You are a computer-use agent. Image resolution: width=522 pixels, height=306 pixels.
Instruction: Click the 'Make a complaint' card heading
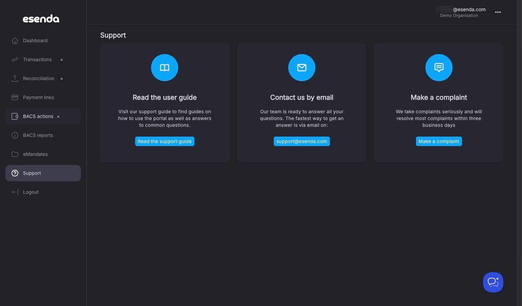(x=439, y=97)
